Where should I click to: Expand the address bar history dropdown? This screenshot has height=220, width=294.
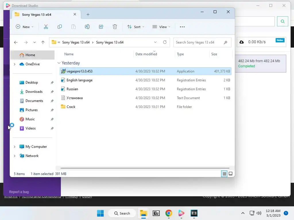(155, 42)
